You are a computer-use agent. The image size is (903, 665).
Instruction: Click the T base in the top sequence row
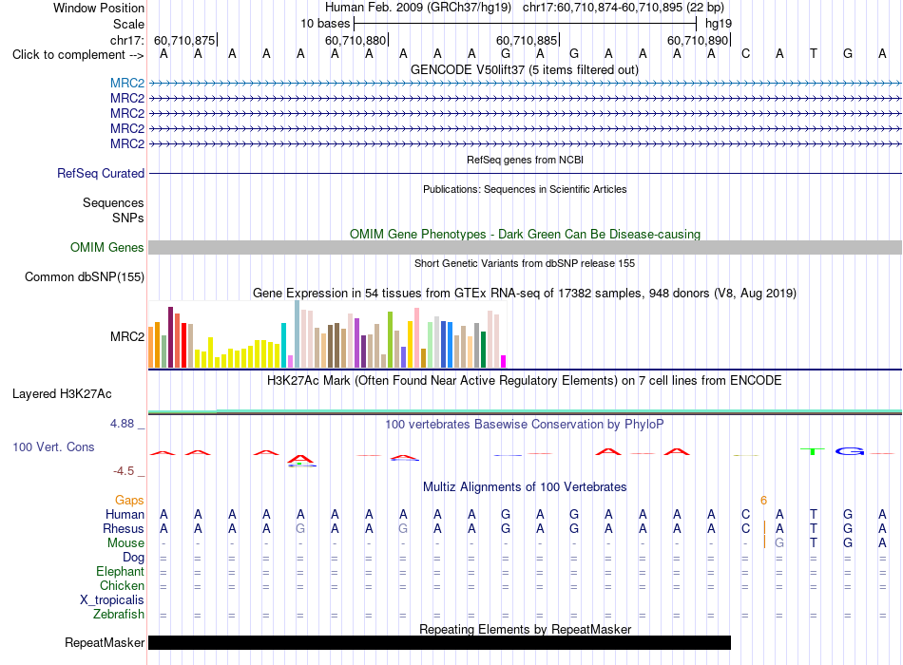pos(813,54)
